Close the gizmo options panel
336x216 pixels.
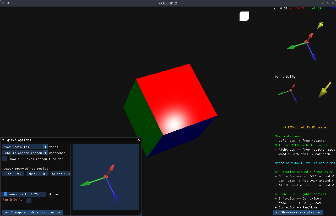(139, 140)
